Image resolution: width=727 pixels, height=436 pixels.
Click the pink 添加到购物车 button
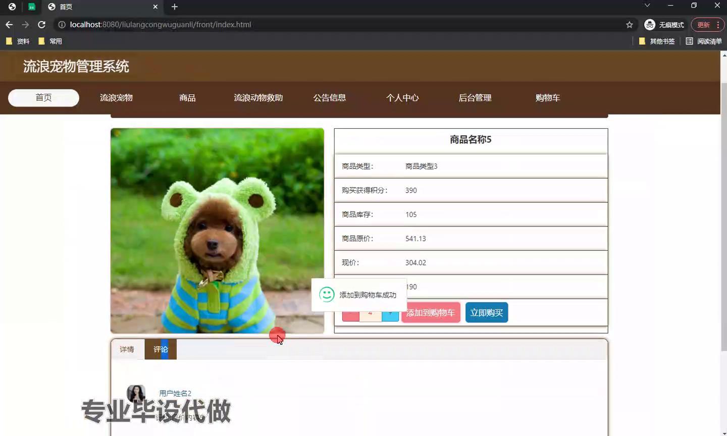[431, 313]
